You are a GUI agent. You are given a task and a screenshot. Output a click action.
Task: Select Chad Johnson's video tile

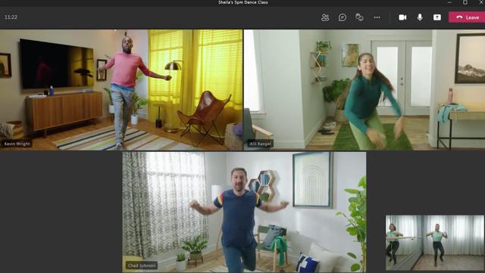(x=244, y=213)
